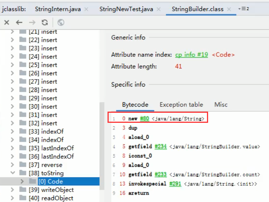
Task: Go forward with the right arrow icon
Action: pyautogui.click(x=32, y=22)
